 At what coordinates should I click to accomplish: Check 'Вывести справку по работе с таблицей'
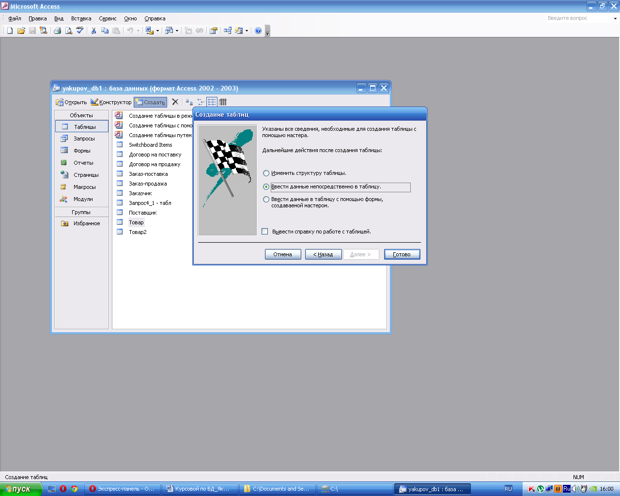(x=264, y=232)
